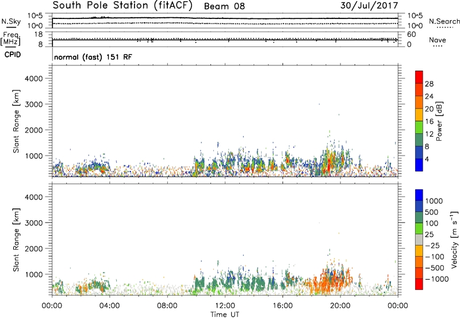This screenshot has width=460, height=318.
Task: Click the "CPID" row label
Action: click(13, 55)
